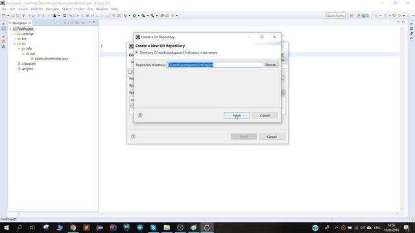Image resolution: width=415 pixels, height=233 pixels.
Task: Click the Link with Editor icon in Navigator
Action: point(77,23)
